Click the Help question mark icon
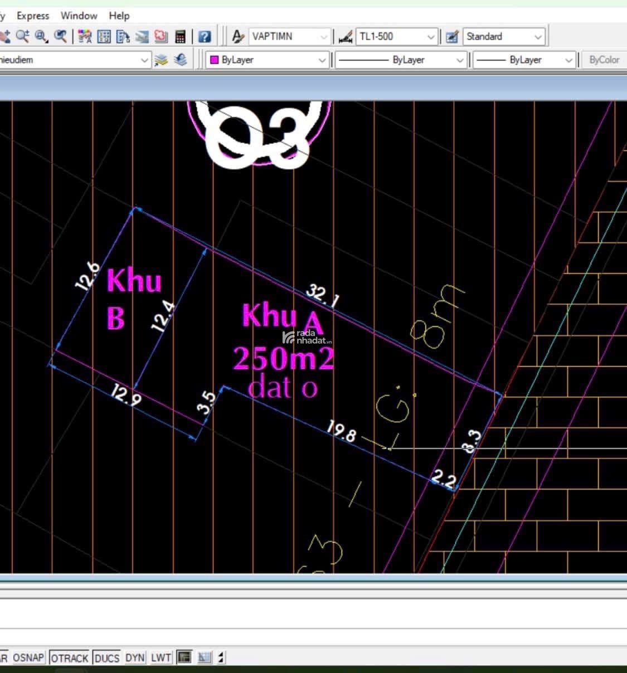The width and height of the screenshot is (627, 673). point(205,37)
